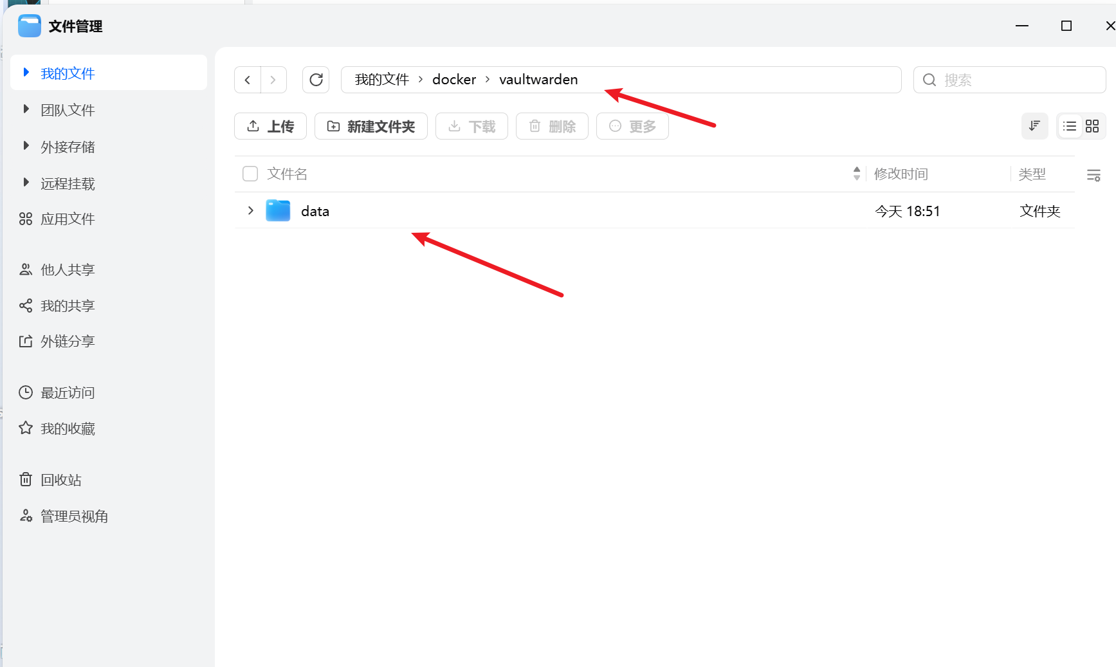Click the 最近访问 clock icon
This screenshot has height=667, width=1116.
pyautogui.click(x=26, y=392)
